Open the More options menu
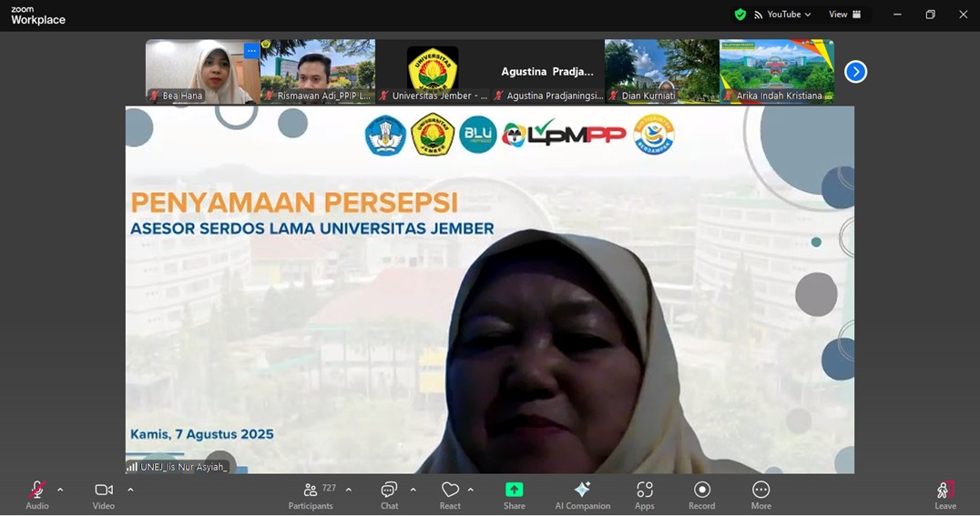 coord(761,495)
